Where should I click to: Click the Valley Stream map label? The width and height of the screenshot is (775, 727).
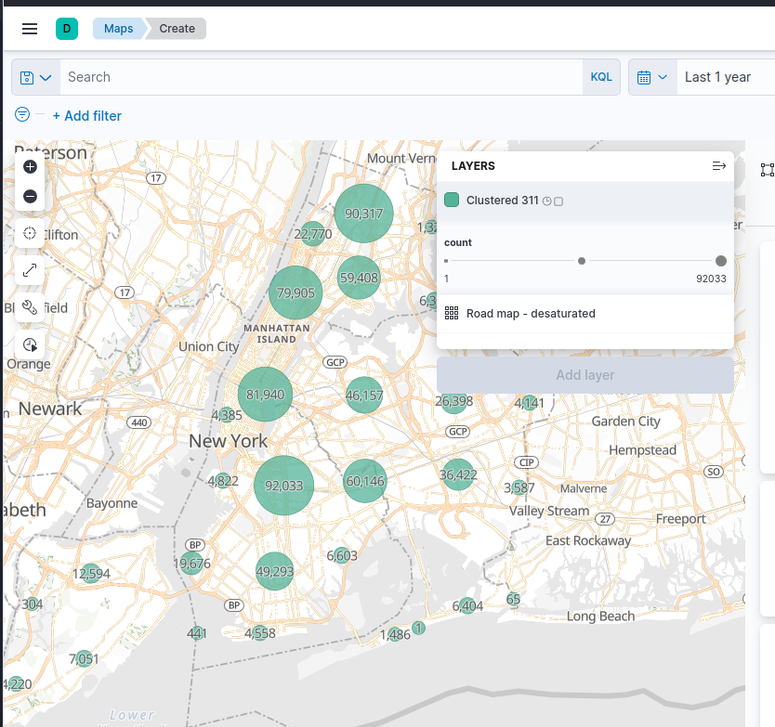(549, 511)
